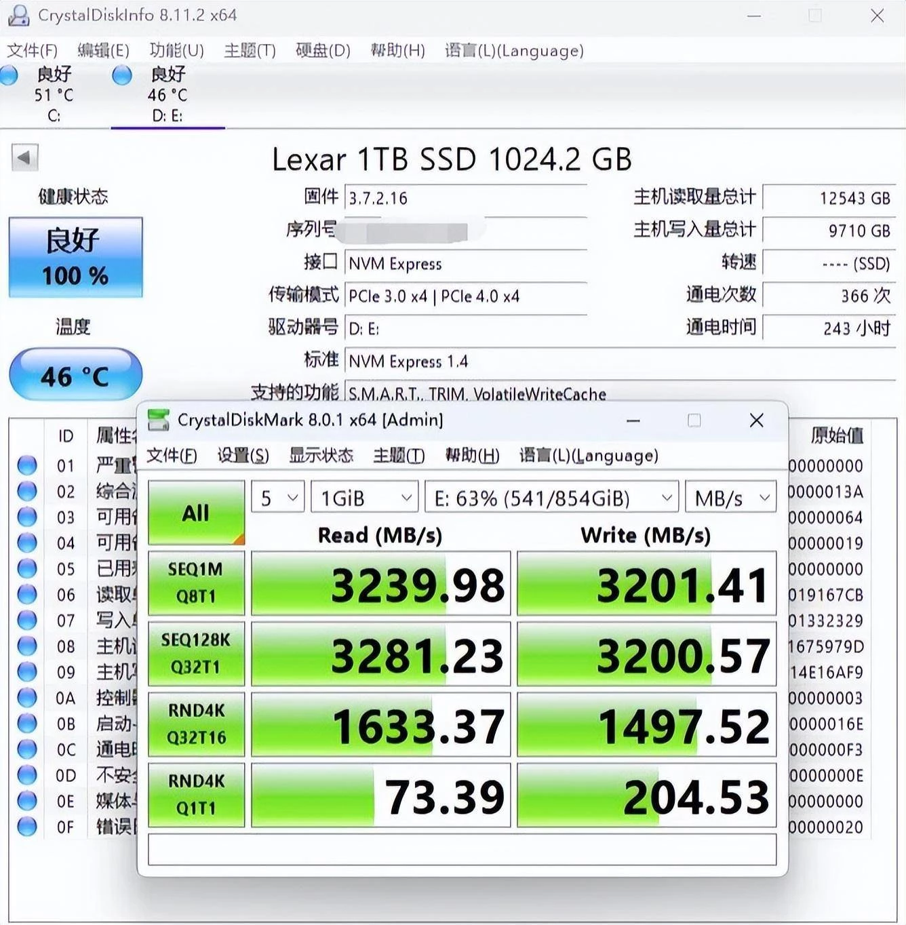Click status circle for attribute 08

click(27, 646)
